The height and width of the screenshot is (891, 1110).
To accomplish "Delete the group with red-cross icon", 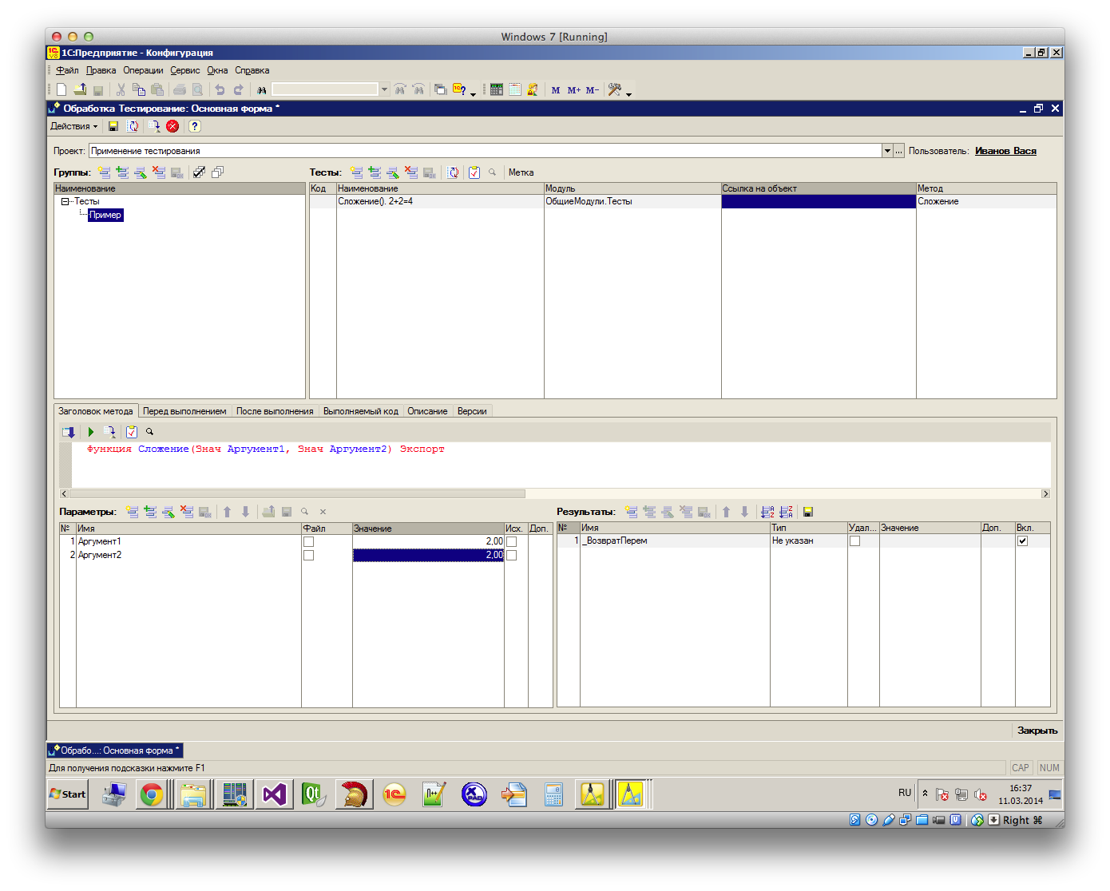I will pos(159,172).
